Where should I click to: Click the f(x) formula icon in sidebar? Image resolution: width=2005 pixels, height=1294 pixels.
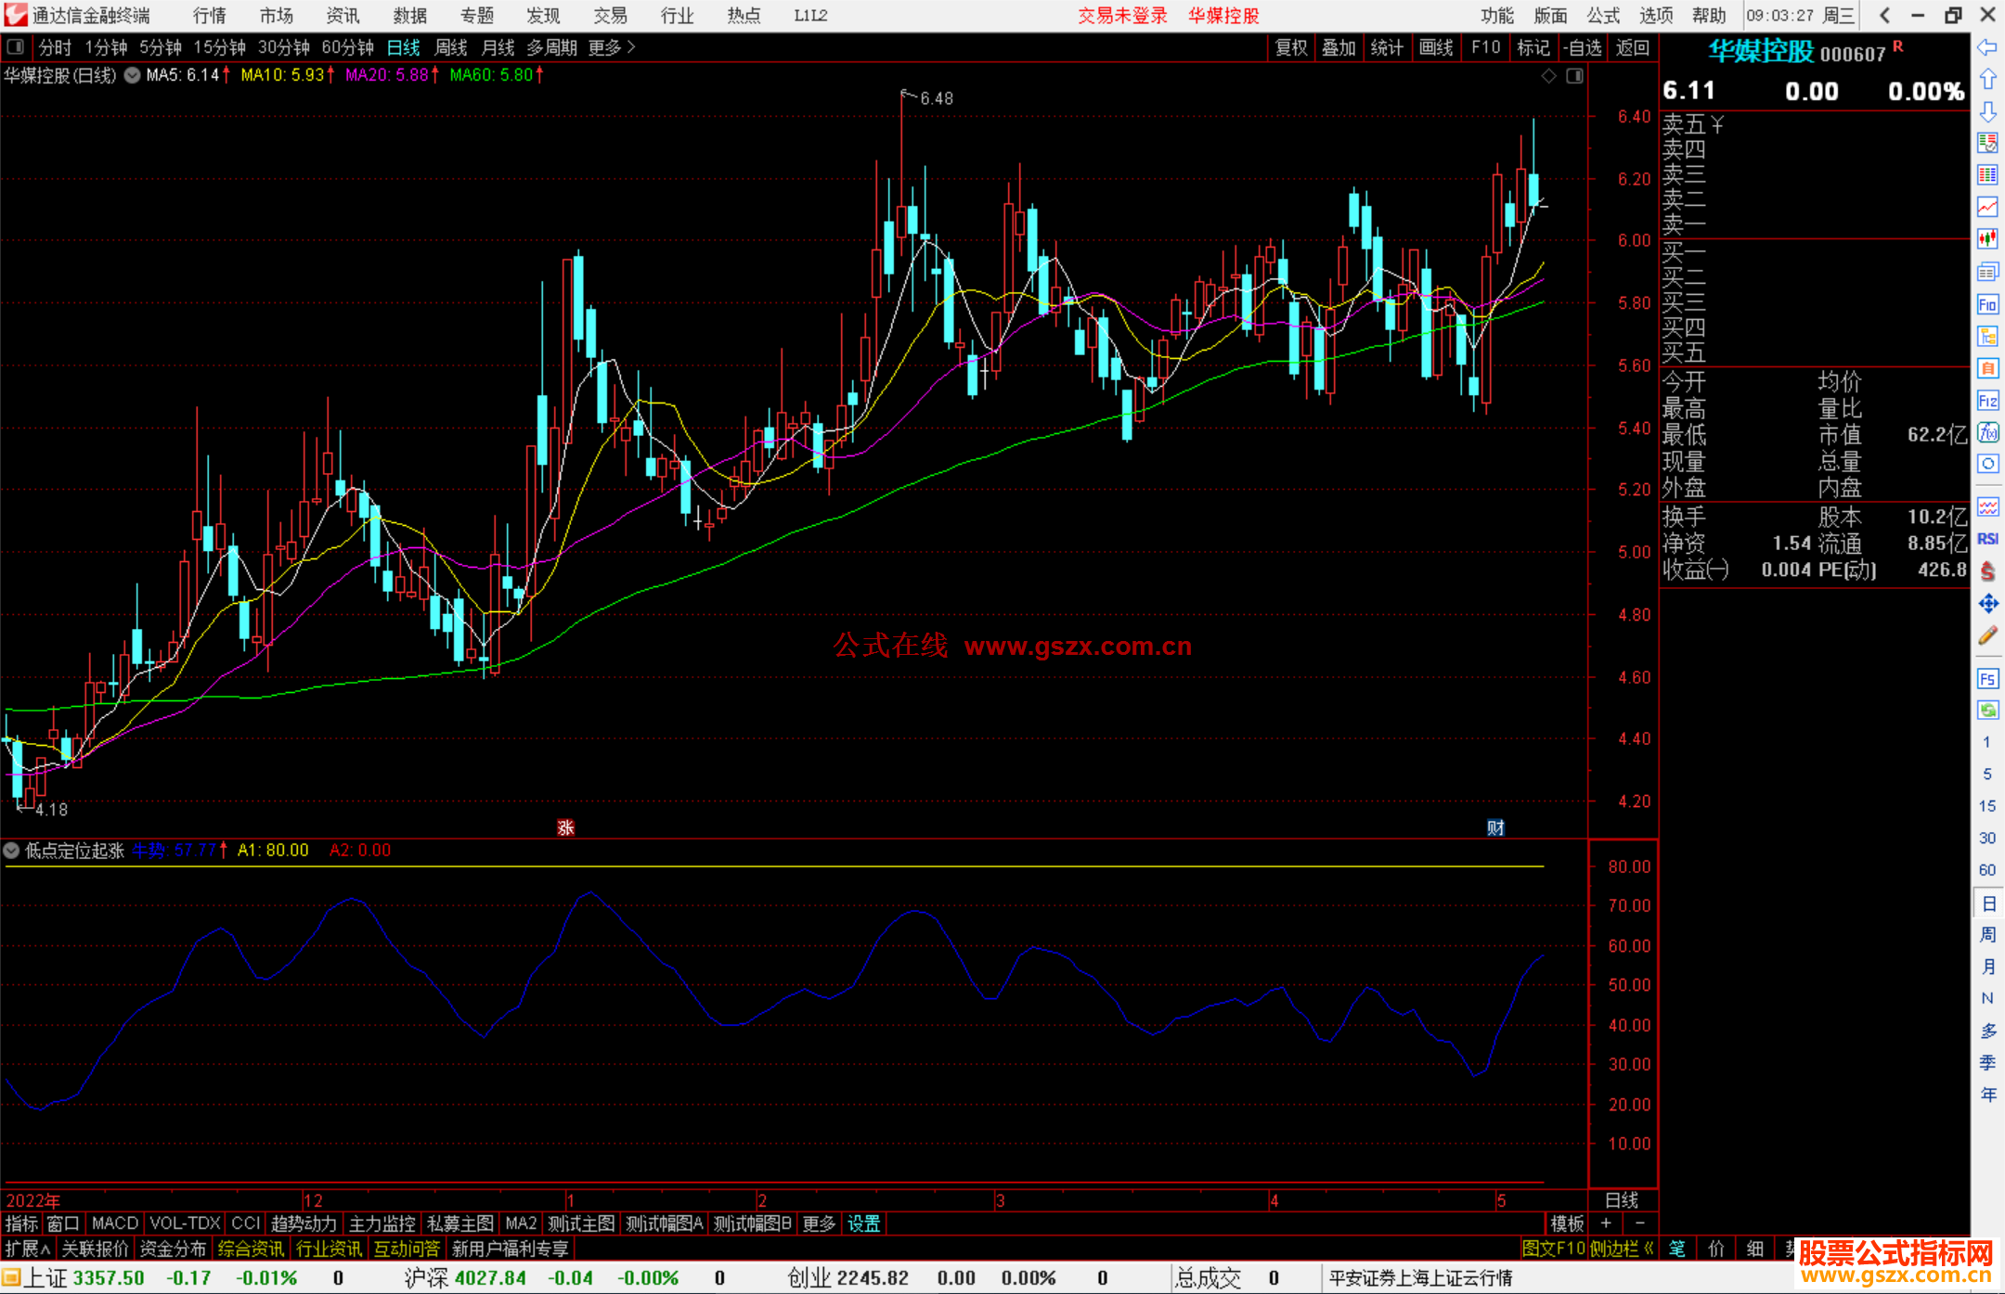point(1987,432)
